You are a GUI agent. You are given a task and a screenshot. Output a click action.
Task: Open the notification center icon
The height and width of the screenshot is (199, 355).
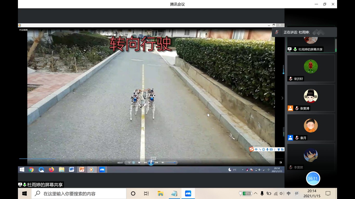[328, 194]
